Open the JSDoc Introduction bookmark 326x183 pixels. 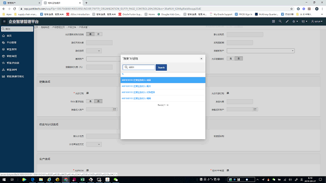pyautogui.click(x=78, y=14)
